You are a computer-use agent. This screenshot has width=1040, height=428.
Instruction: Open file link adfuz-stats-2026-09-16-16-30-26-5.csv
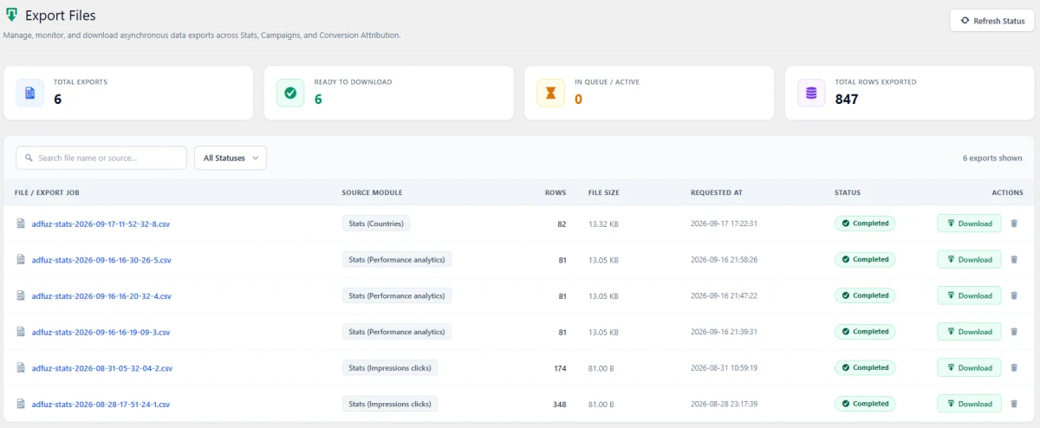101,260
